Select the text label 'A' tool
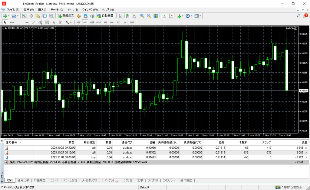The image size is (310, 190). pyautogui.click(x=54, y=22)
